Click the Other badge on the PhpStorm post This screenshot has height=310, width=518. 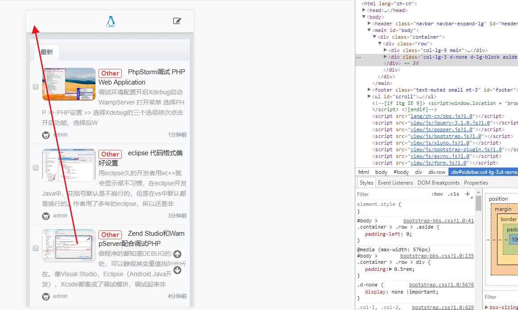(110, 73)
